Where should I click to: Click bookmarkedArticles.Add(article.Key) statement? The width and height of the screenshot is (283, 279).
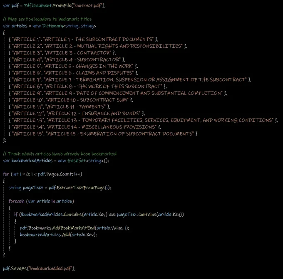pos(58,235)
